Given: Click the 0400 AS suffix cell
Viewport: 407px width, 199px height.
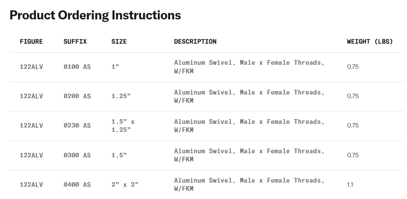Looking at the screenshot, I should click(x=77, y=184).
